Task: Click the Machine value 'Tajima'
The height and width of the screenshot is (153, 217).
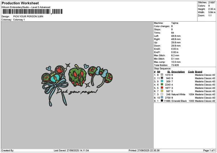Action: 175,23
